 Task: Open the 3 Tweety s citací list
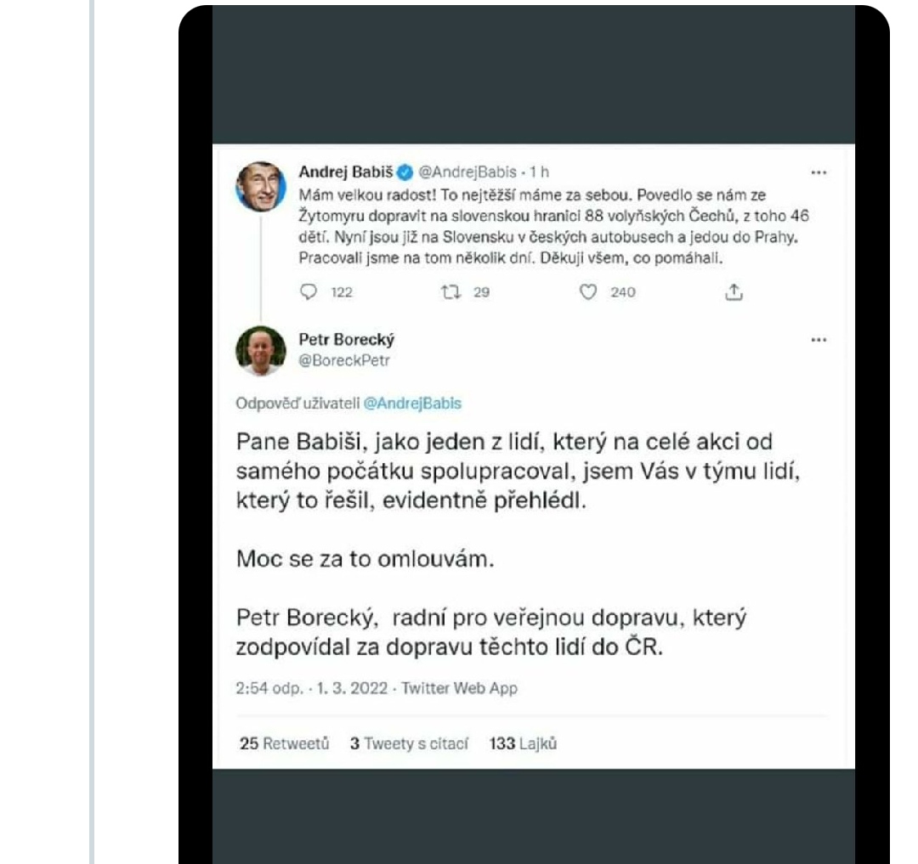(409, 743)
